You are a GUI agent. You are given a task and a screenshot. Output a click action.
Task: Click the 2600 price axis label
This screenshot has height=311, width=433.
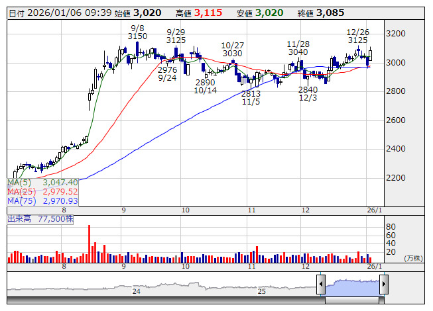(x=396, y=120)
